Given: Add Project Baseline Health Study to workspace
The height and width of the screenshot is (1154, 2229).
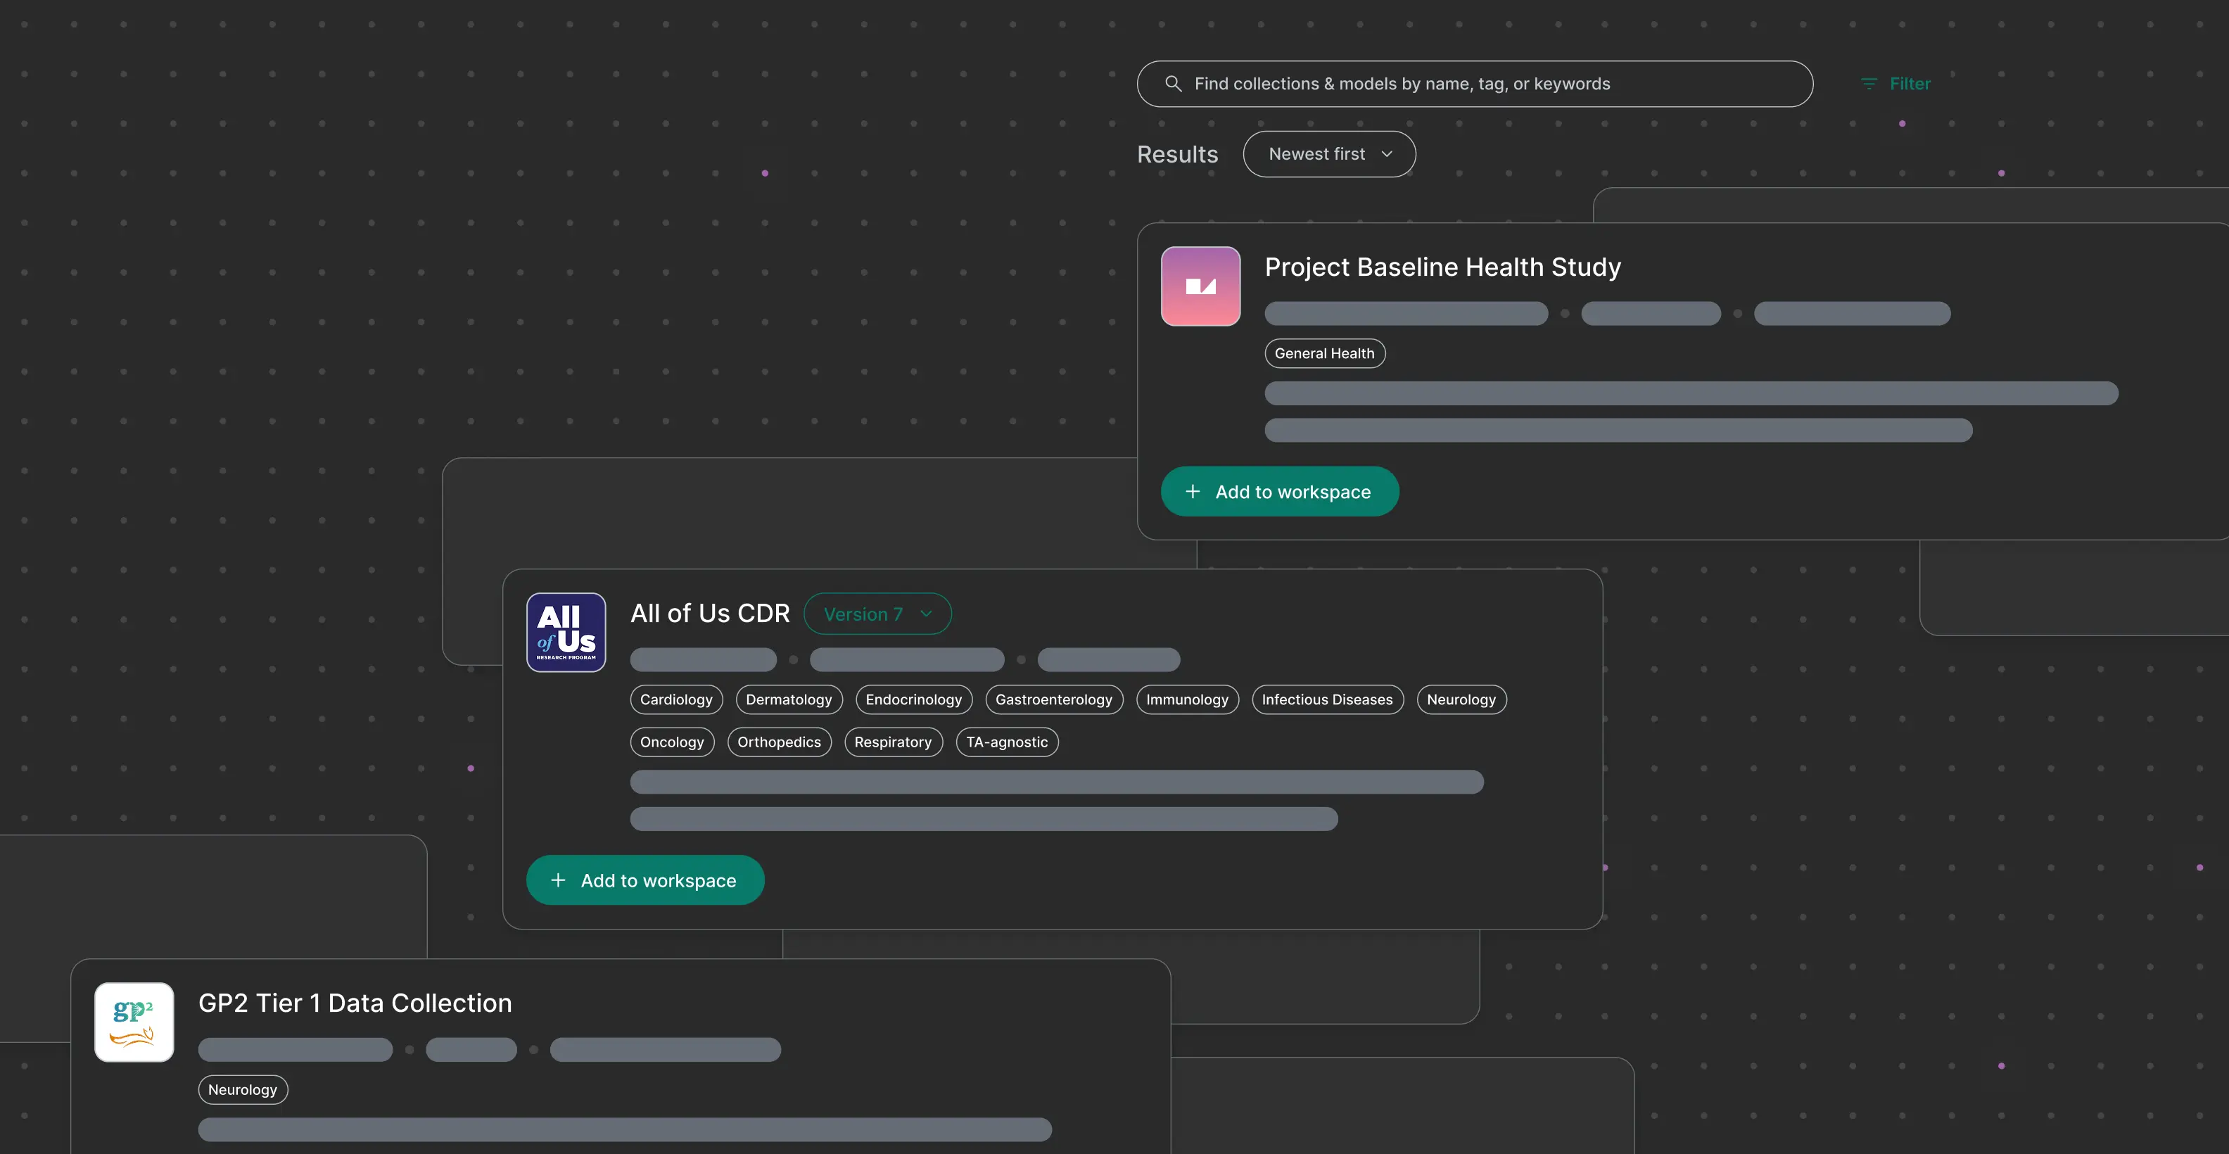Looking at the screenshot, I should tap(1280, 490).
